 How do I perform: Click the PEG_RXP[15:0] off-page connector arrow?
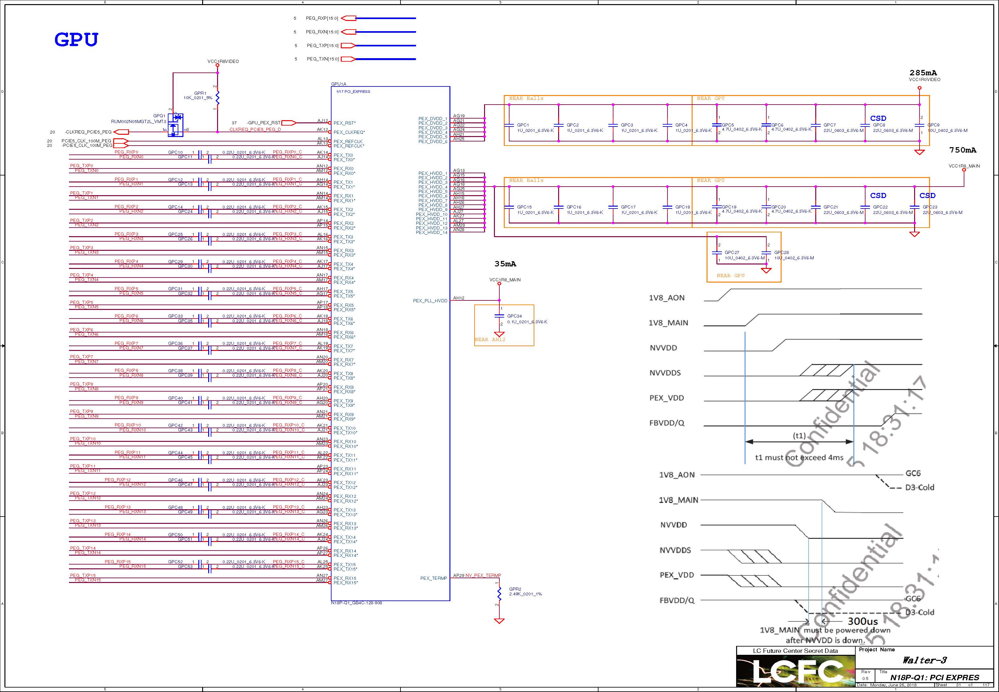tap(349, 18)
